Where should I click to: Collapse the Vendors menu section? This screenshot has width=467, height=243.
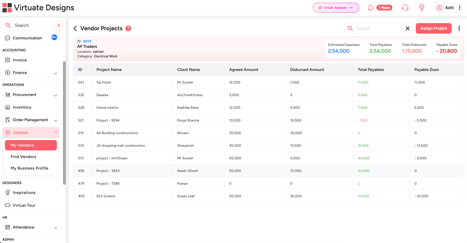(55, 132)
